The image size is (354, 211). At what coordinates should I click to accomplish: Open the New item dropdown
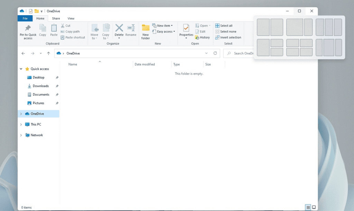coord(162,26)
